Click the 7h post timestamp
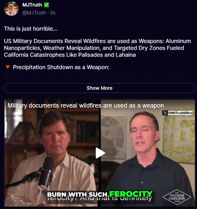 point(53,13)
